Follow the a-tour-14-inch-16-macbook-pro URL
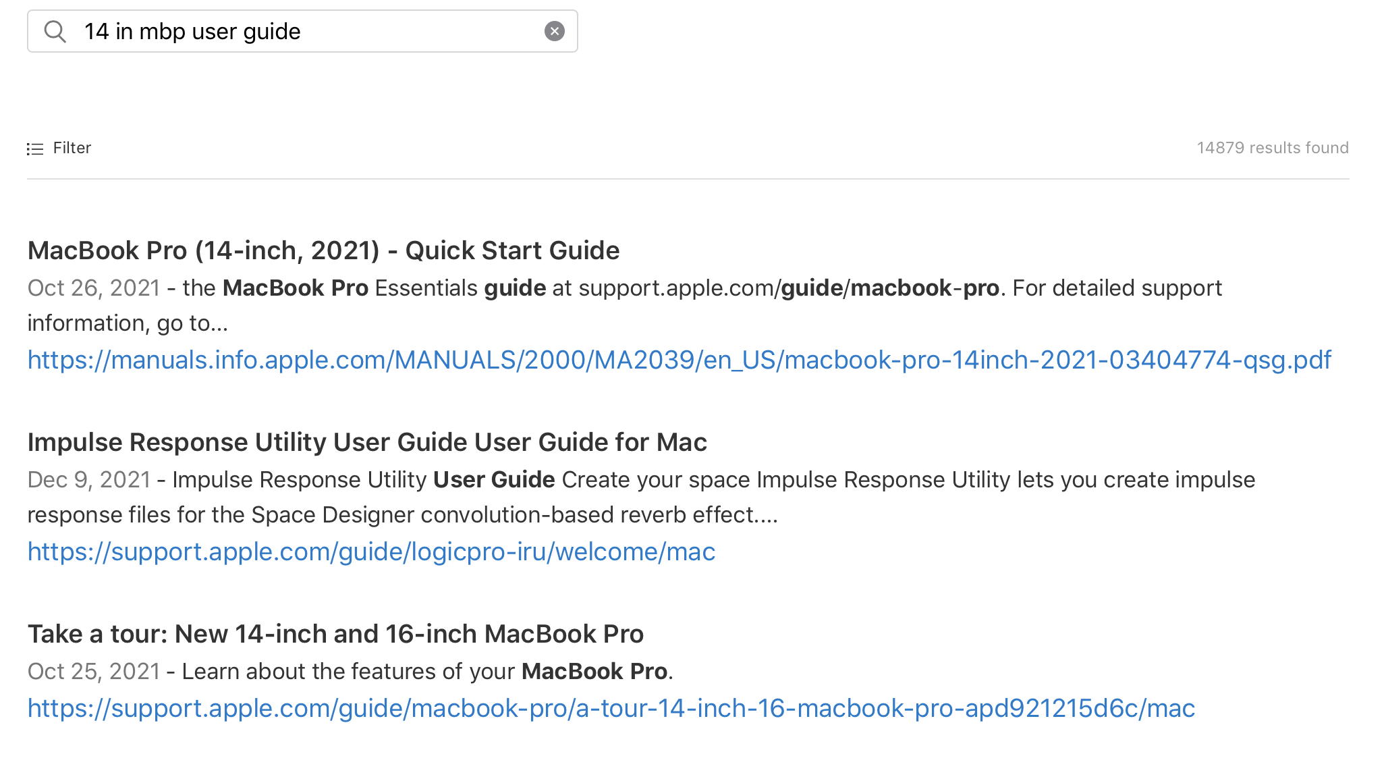The width and height of the screenshot is (1386, 779). click(611, 708)
